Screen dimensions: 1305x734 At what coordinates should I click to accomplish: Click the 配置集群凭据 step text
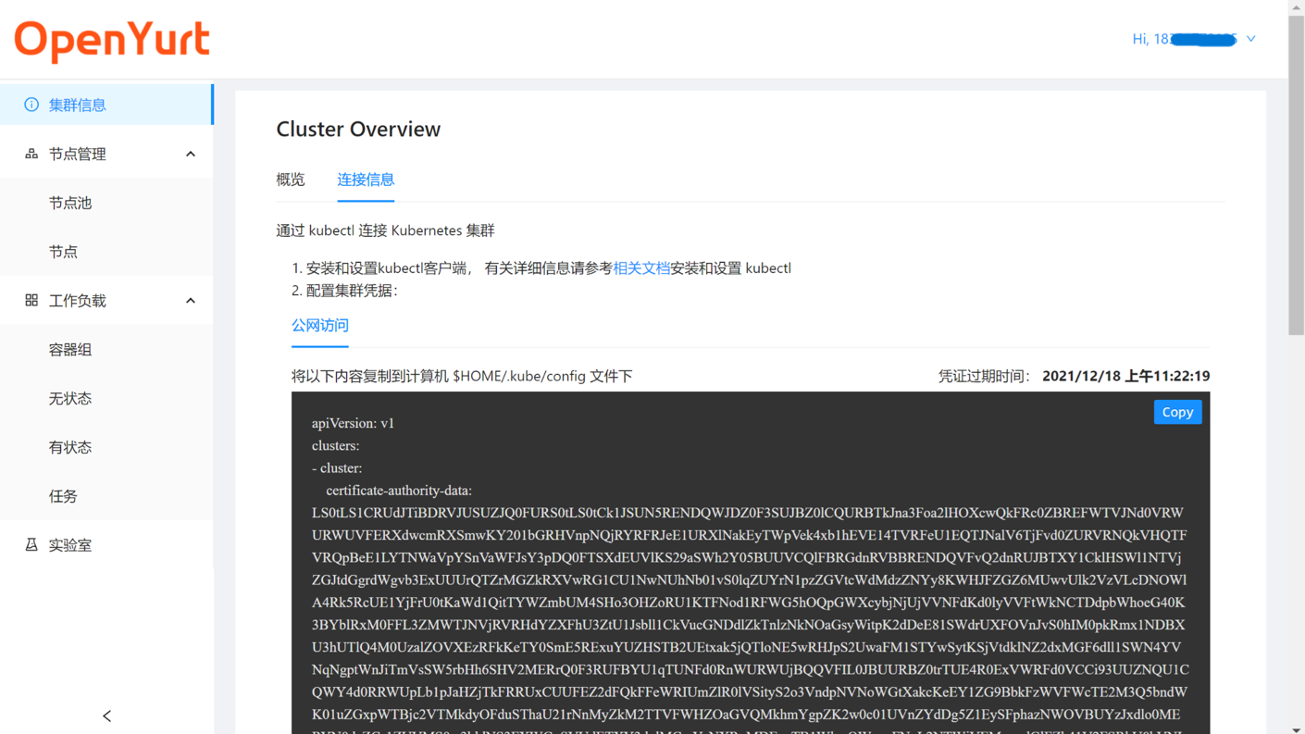coord(352,291)
